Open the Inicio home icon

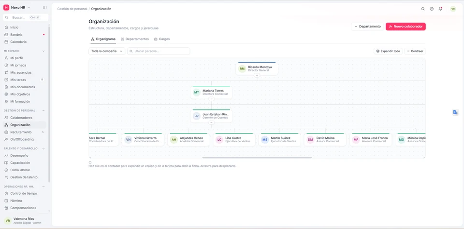pyautogui.click(x=6, y=27)
